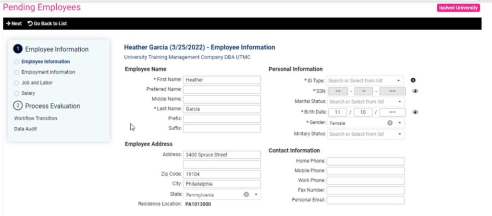Focus the Fax Number field
The image size is (492, 216).
tap(366, 191)
